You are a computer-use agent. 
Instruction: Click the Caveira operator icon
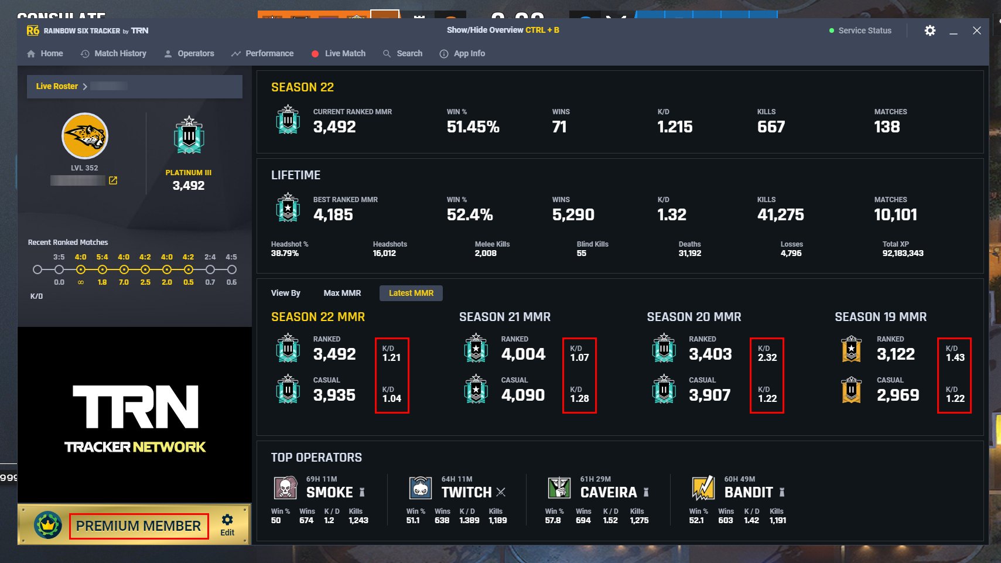point(559,487)
